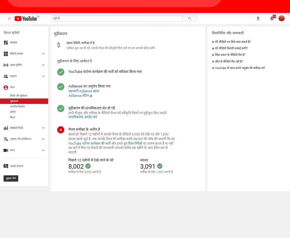Click the dollar sign account status icon

59,45
